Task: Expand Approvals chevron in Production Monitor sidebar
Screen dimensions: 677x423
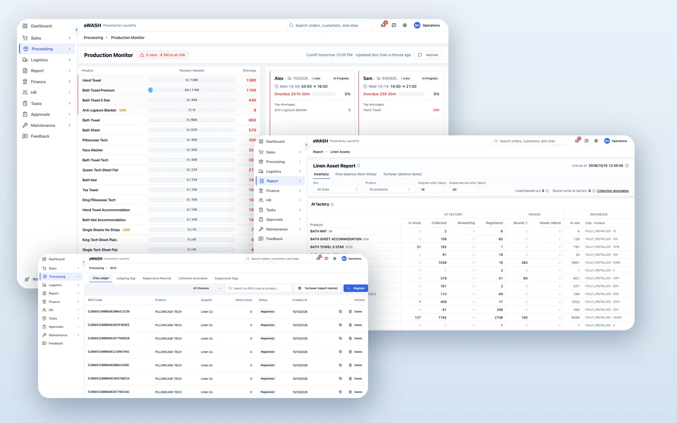Action: pos(69,115)
